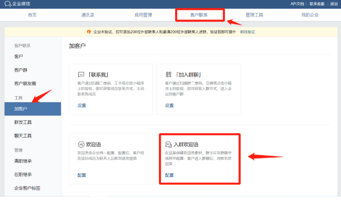Click the 联系我 chat bubble icon
341x203 pixels.
click(81, 75)
